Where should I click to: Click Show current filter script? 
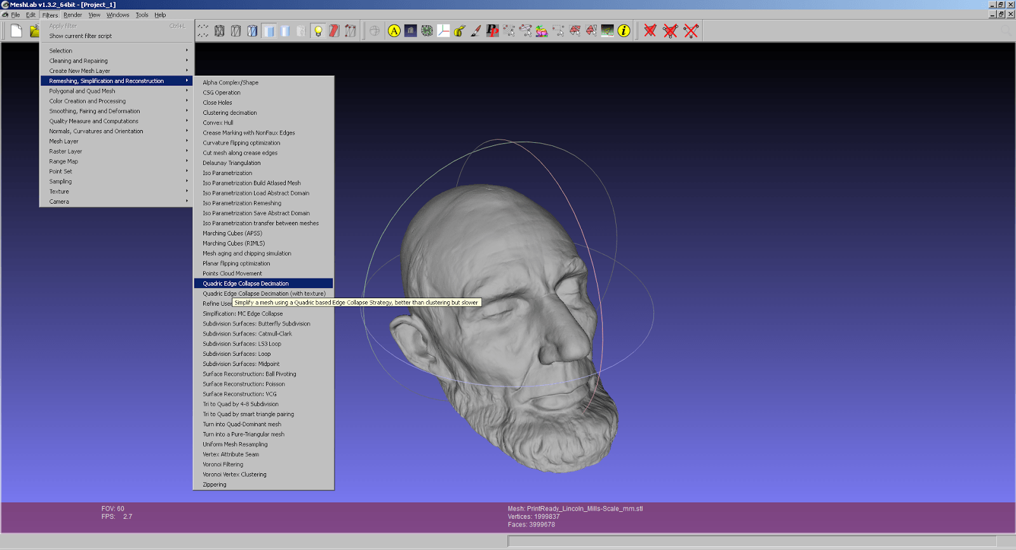point(81,36)
